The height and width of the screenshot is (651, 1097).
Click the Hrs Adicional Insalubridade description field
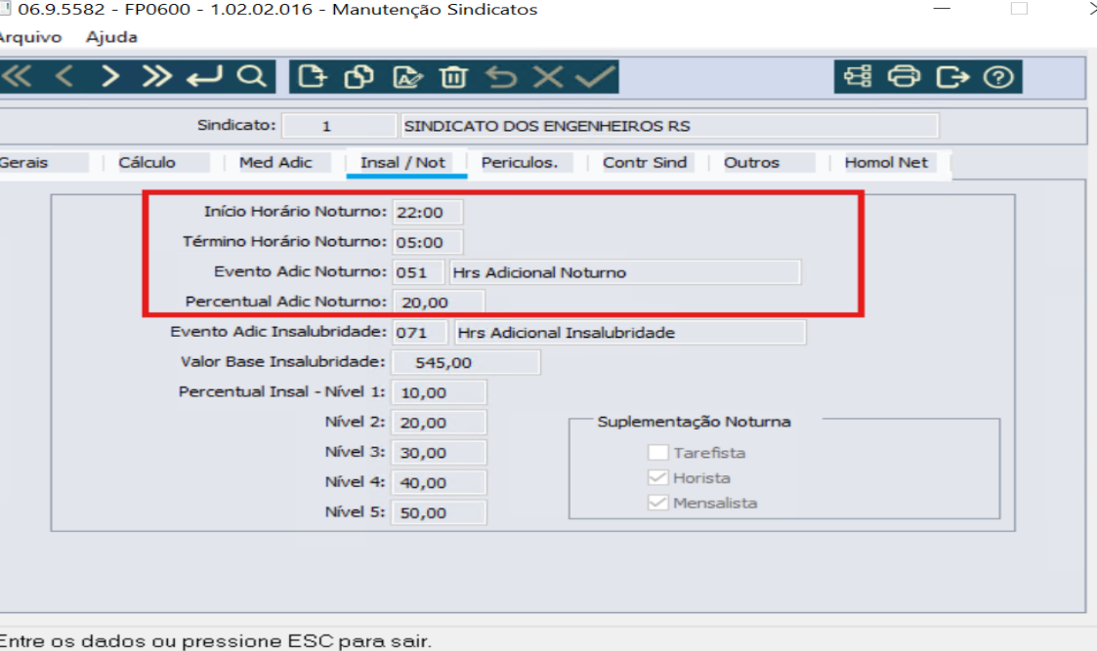pos(630,332)
